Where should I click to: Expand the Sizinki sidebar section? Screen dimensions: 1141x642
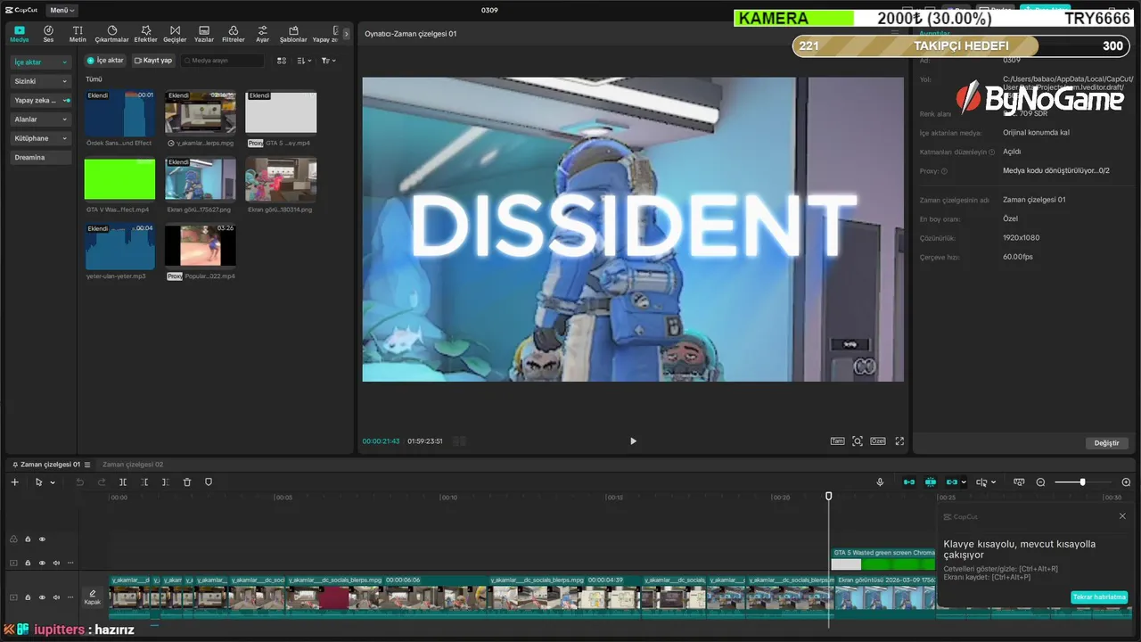(40, 81)
